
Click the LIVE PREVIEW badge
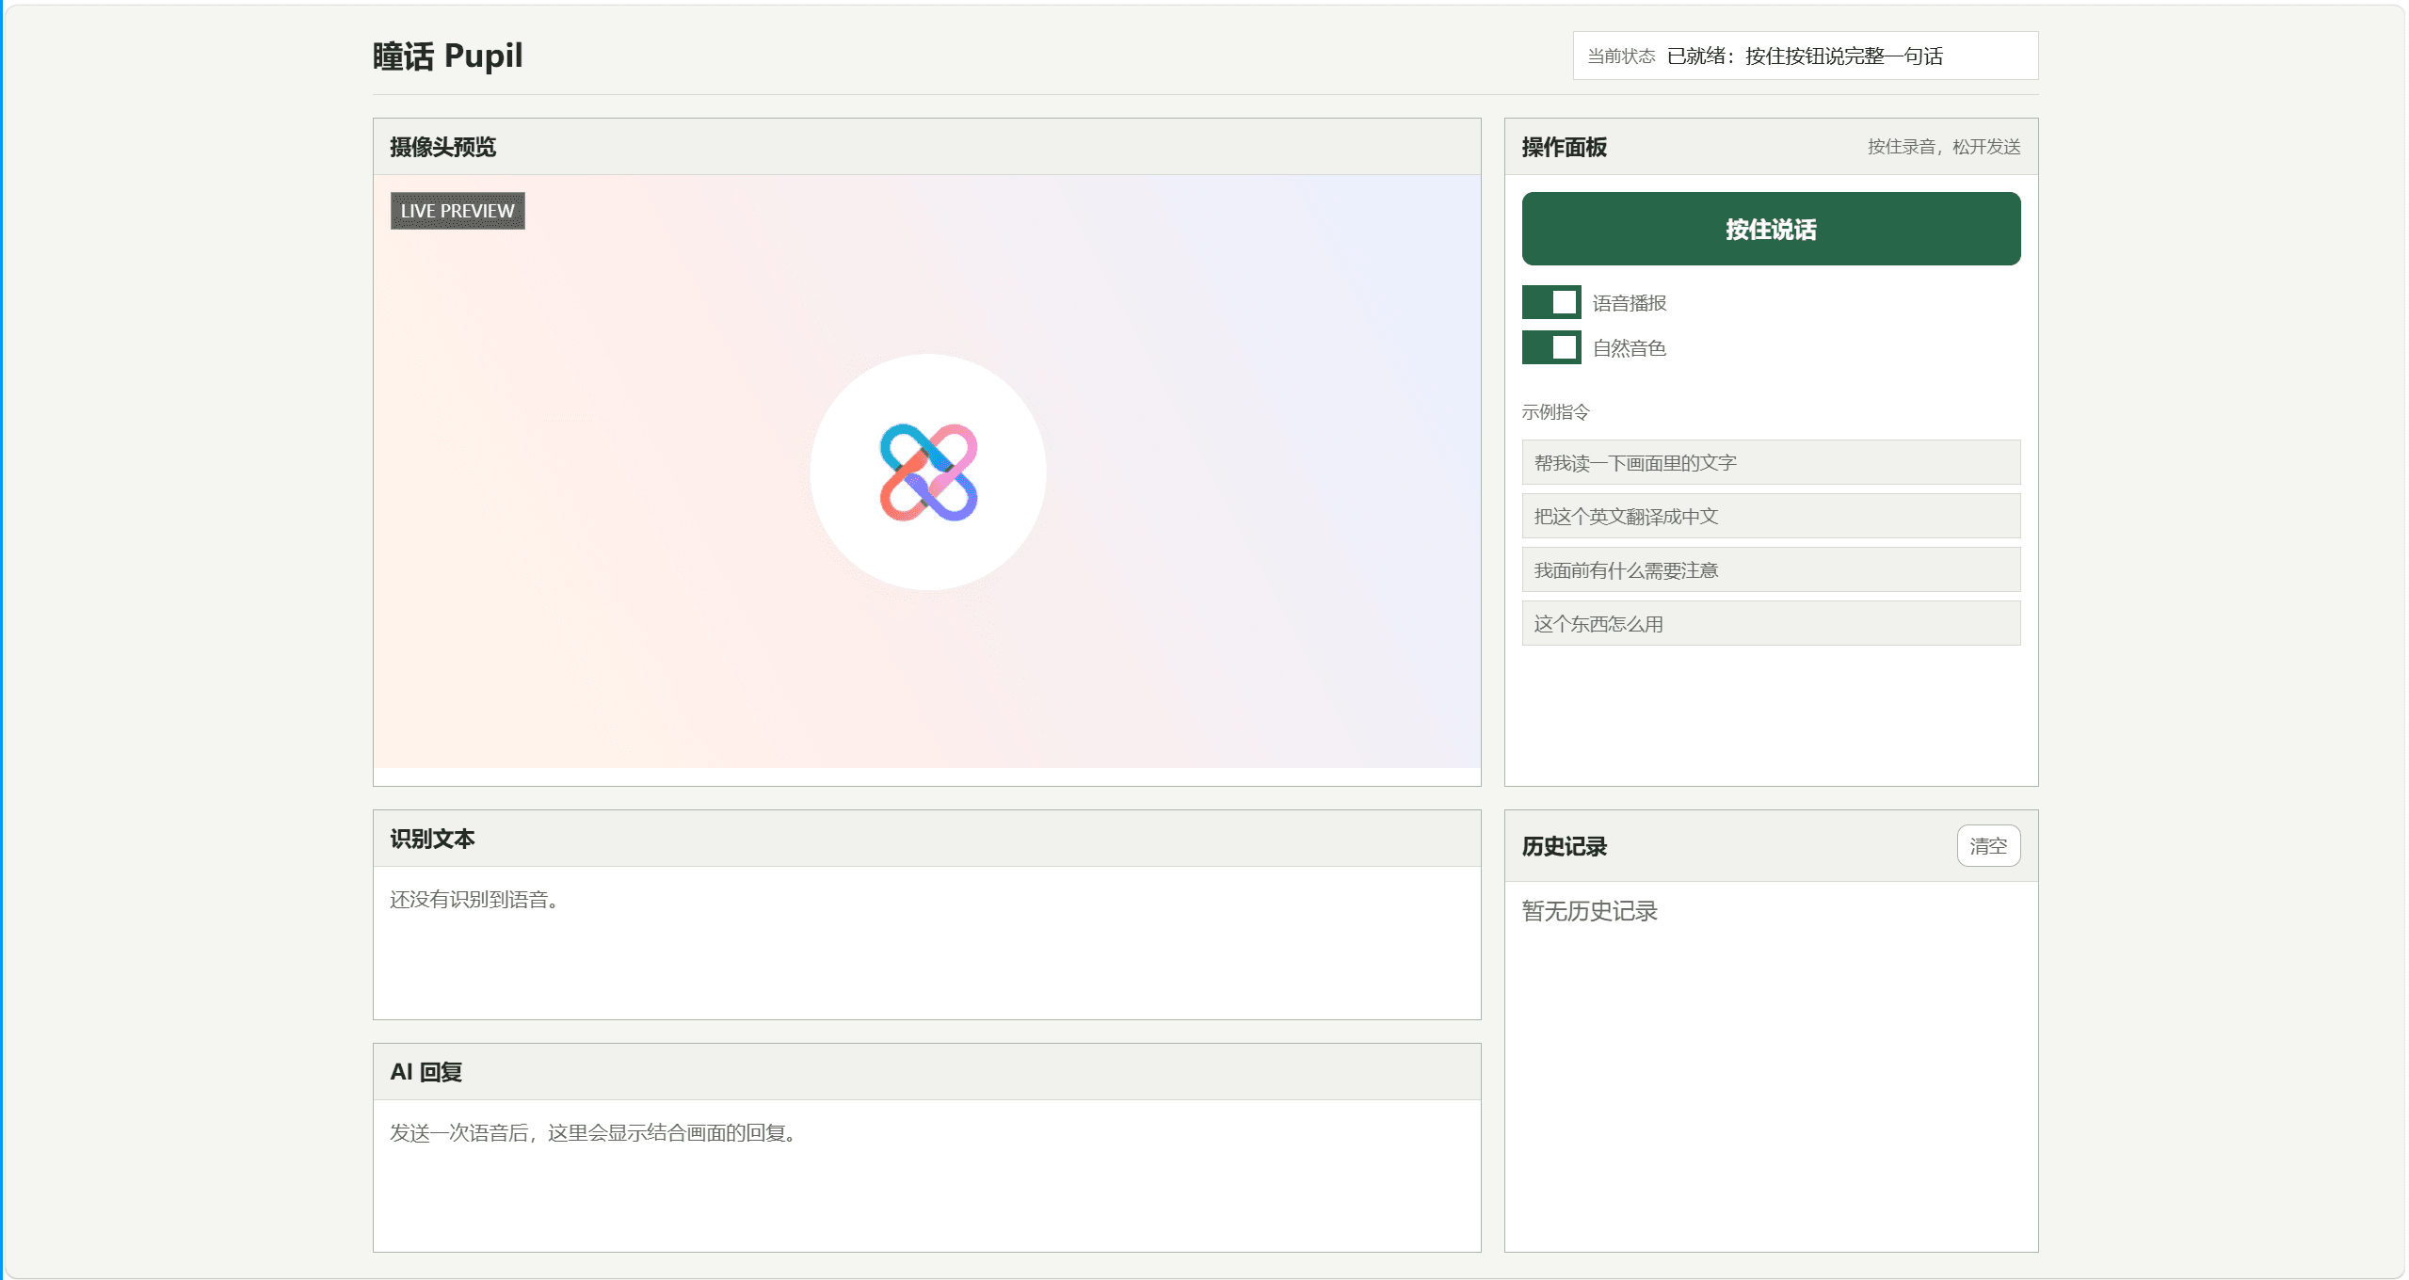[458, 211]
